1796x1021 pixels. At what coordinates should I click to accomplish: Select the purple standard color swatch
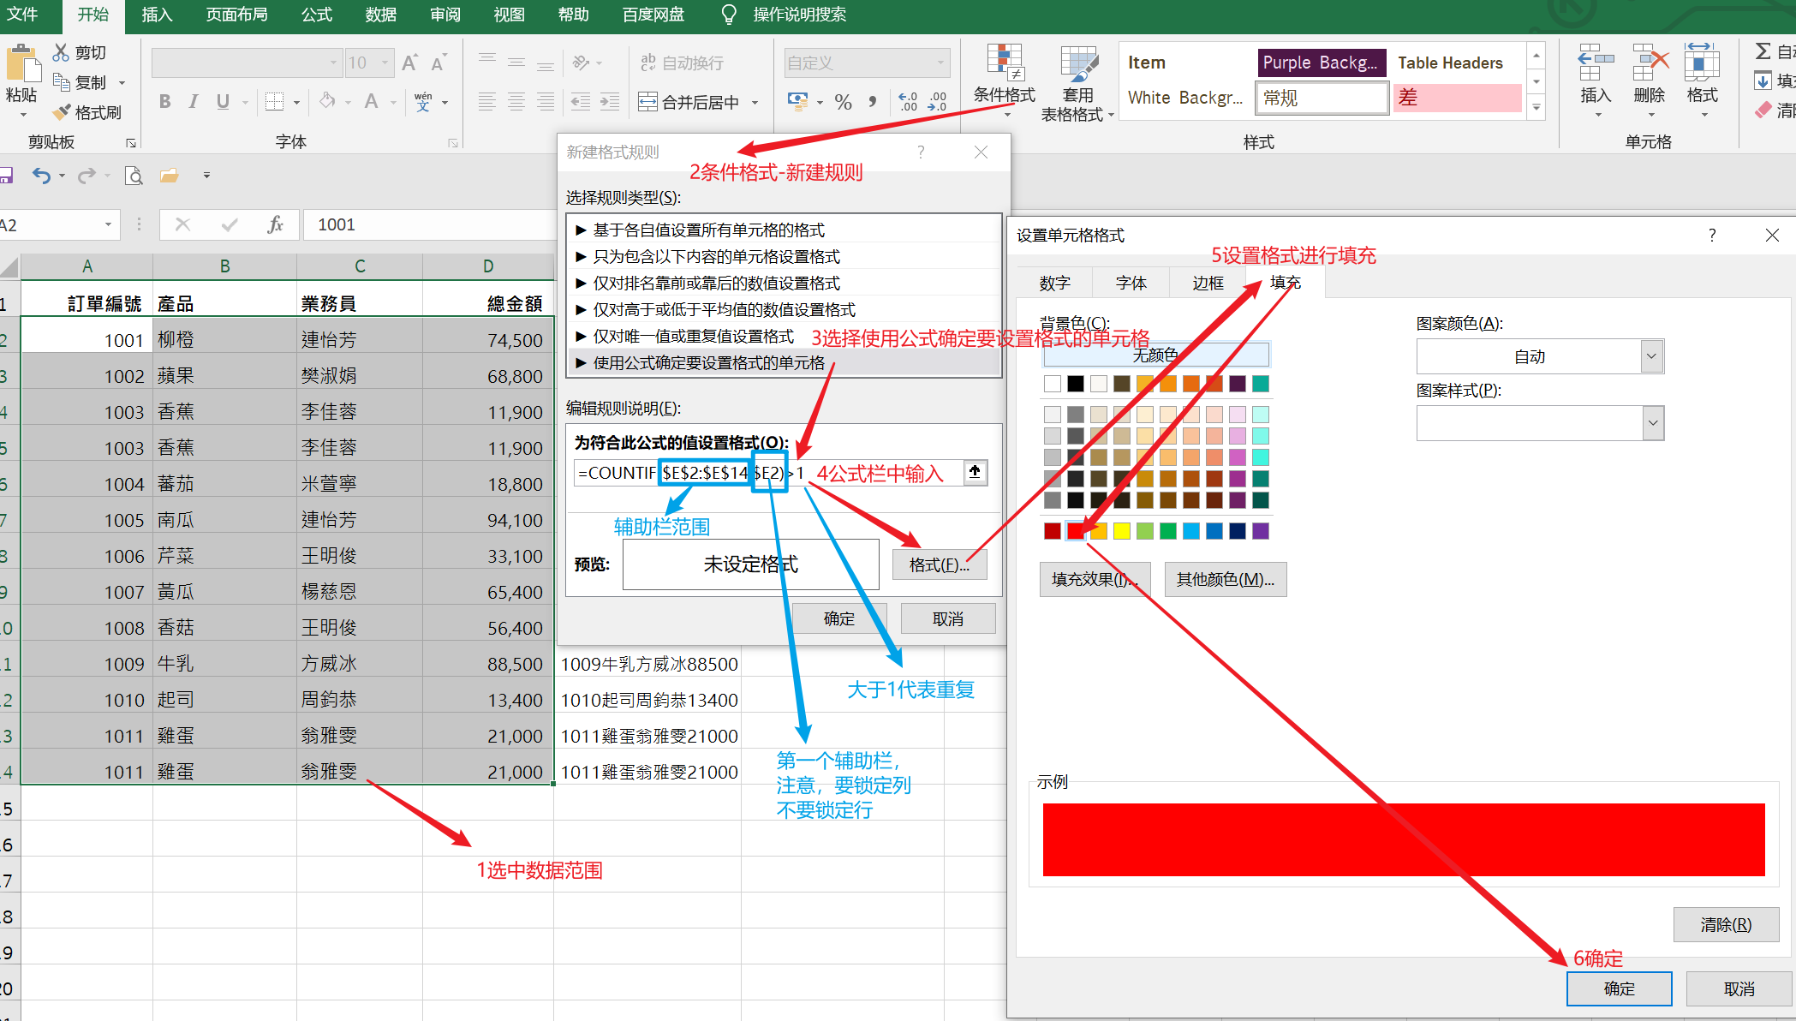(x=1261, y=531)
